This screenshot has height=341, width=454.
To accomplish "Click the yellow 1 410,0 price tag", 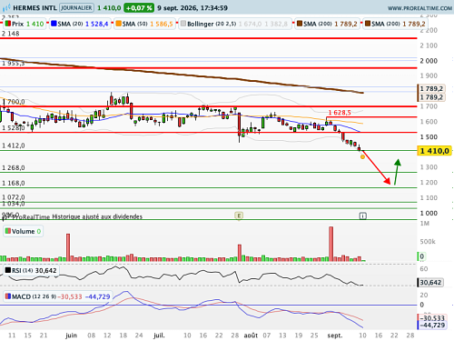I will point(434,151).
